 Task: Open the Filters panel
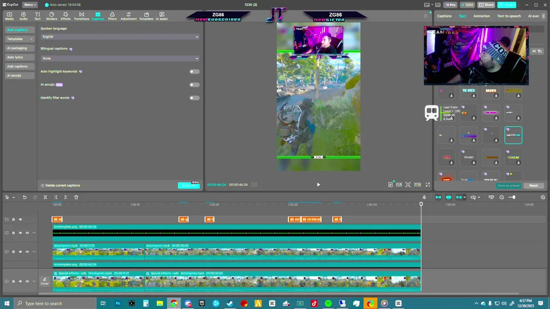pyautogui.click(x=112, y=16)
